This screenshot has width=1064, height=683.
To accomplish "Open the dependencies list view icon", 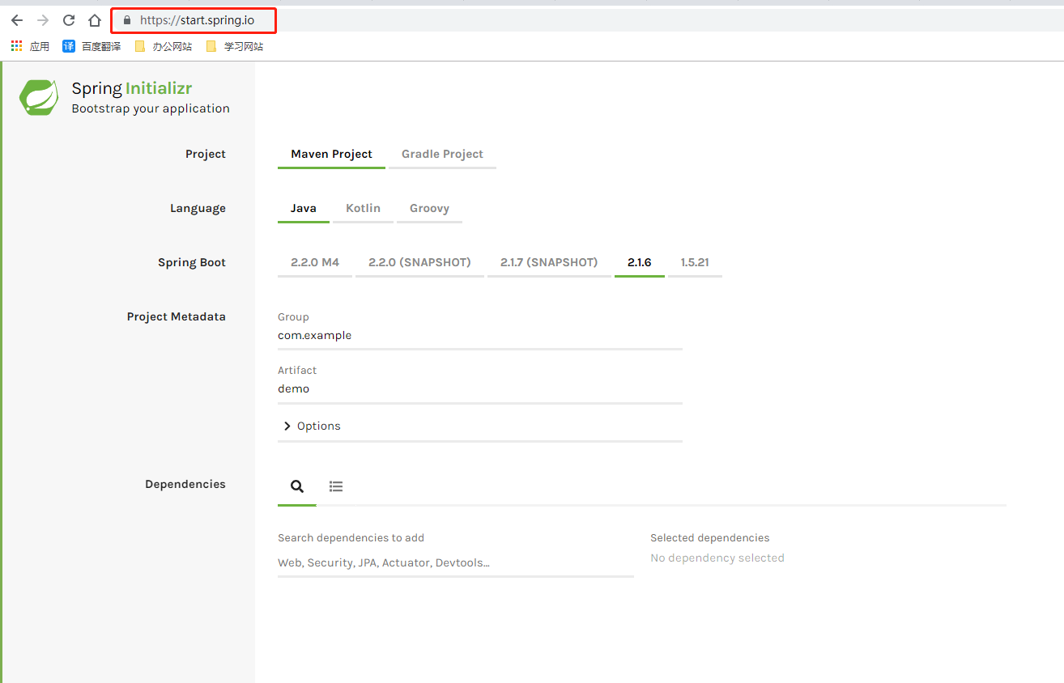I will [x=336, y=486].
